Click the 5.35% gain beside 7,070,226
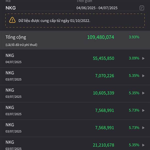 click(x=134, y=75)
